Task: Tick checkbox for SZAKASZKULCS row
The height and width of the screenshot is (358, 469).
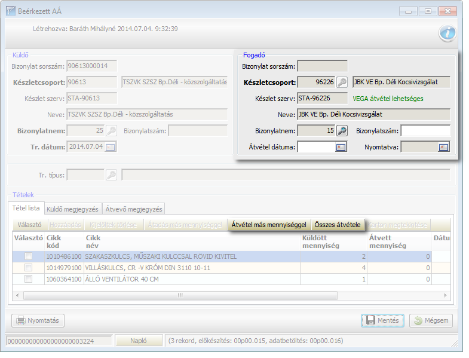Action: 29,256
